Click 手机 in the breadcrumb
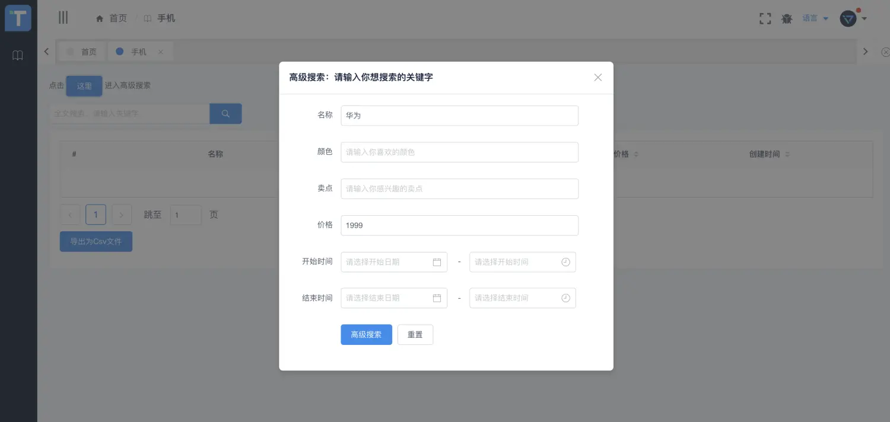This screenshot has width=890, height=422. tap(160, 18)
